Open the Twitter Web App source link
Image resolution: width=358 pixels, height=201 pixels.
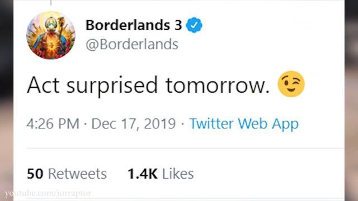click(244, 124)
